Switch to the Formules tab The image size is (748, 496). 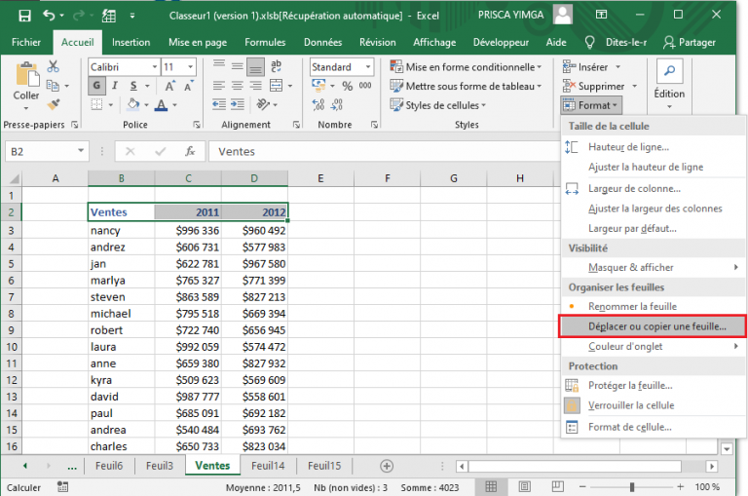click(265, 42)
